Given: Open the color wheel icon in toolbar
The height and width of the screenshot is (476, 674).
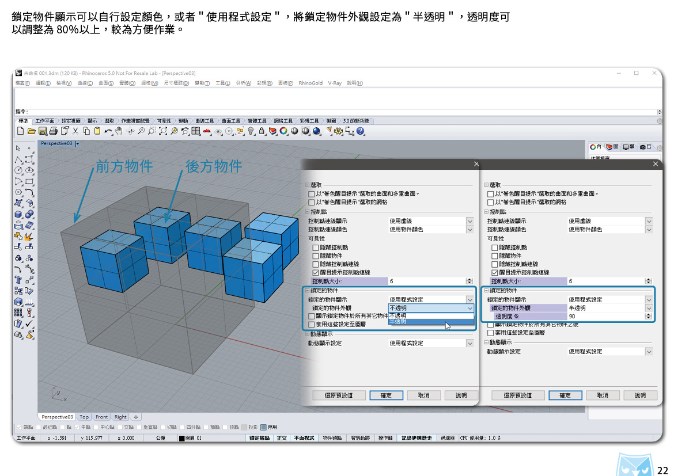Looking at the screenshot, I should (x=283, y=131).
